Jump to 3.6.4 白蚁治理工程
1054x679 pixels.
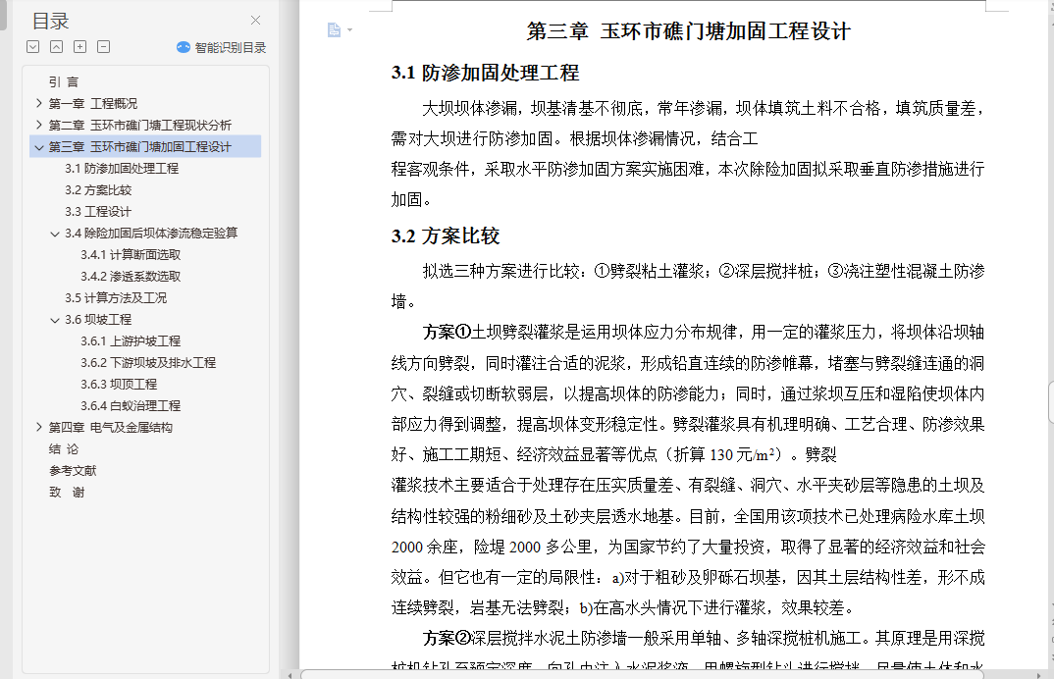[x=131, y=405]
